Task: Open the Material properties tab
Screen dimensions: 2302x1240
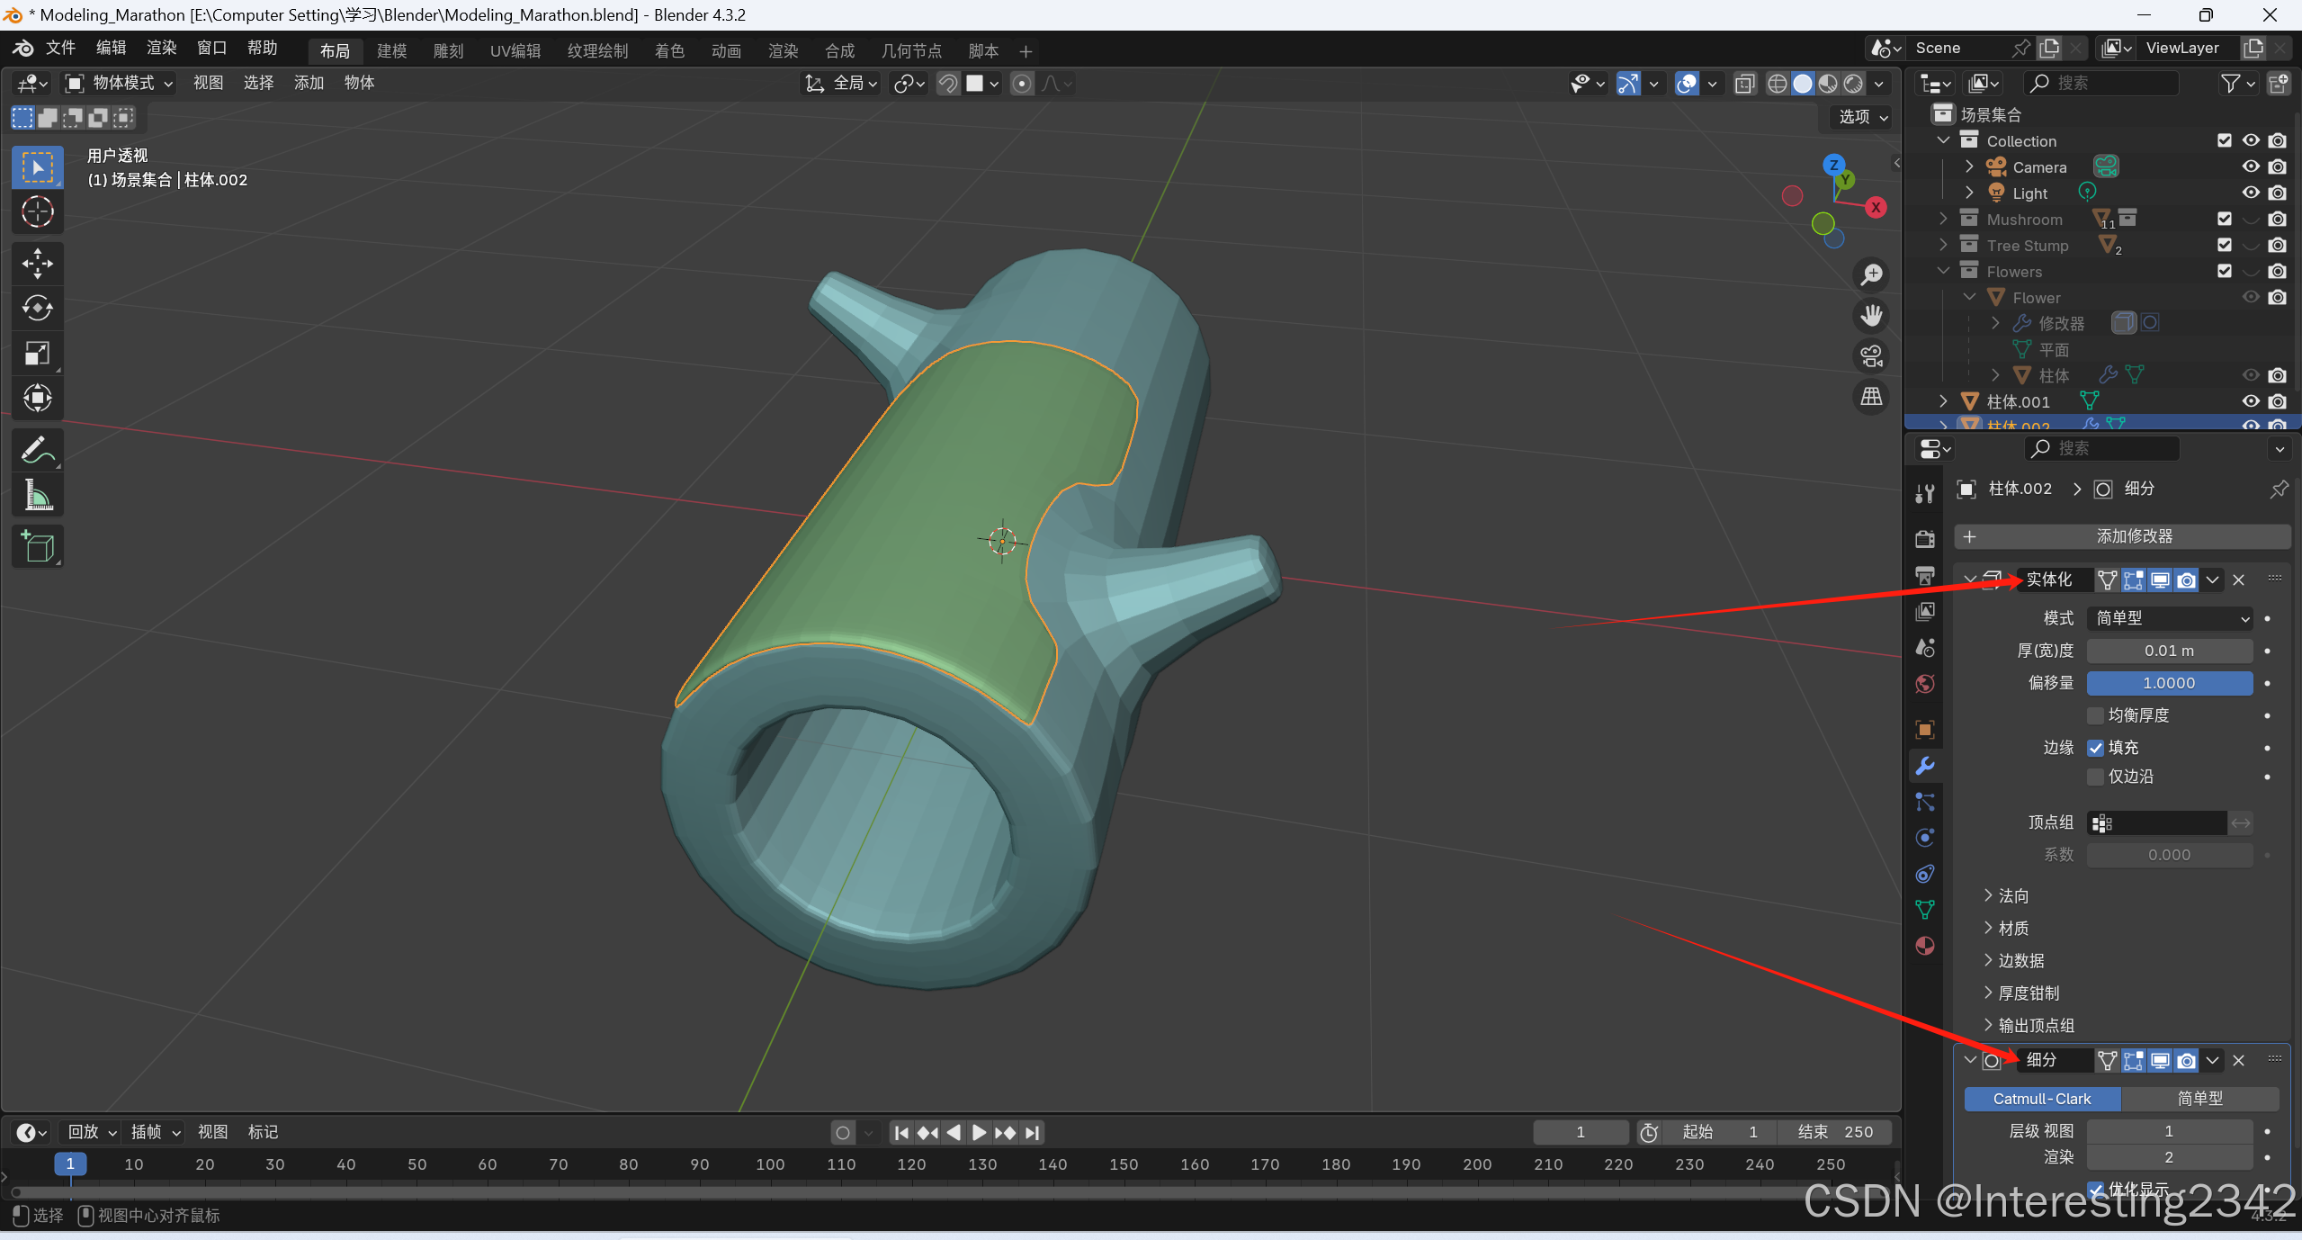Action: pos(1925,946)
